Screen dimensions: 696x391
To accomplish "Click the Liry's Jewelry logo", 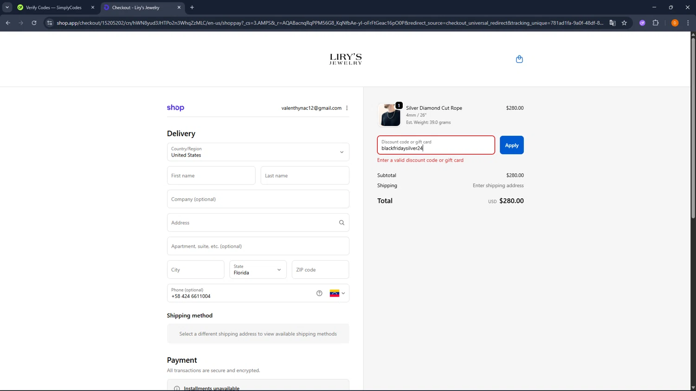I will click(x=346, y=59).
